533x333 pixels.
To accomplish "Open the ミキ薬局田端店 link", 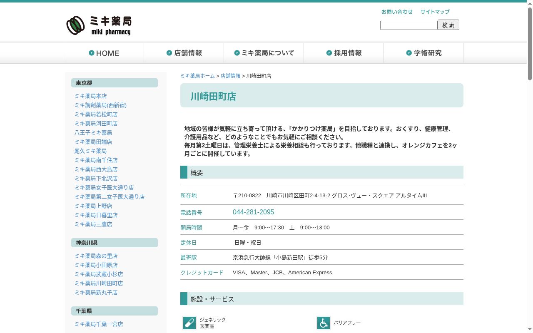I will point(93,142).
